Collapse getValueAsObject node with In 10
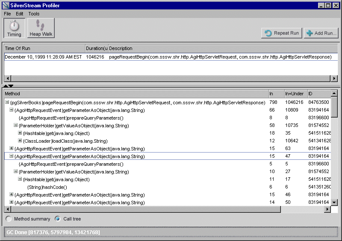342x241 pixels. coord(15,171)
